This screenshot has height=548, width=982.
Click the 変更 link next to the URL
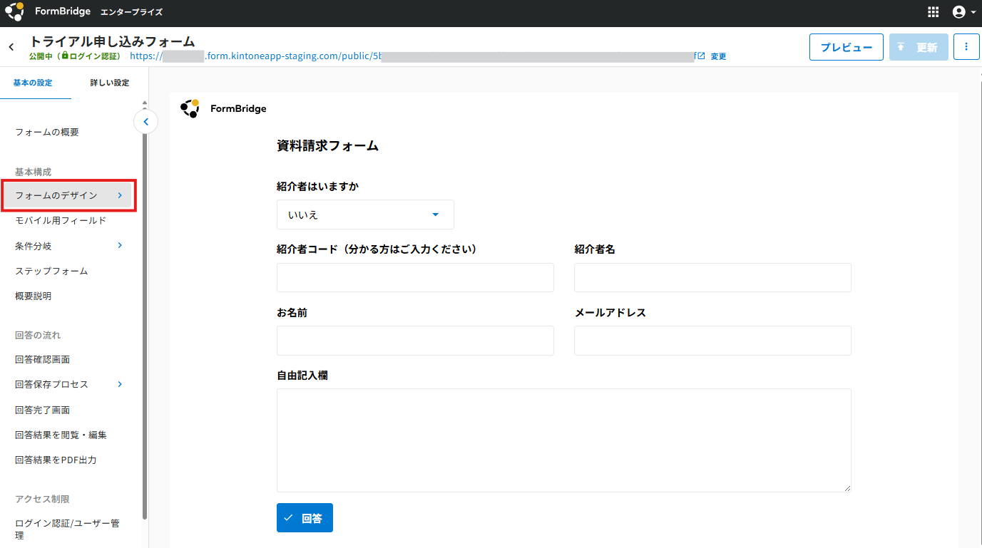click(x=718, y=56)
